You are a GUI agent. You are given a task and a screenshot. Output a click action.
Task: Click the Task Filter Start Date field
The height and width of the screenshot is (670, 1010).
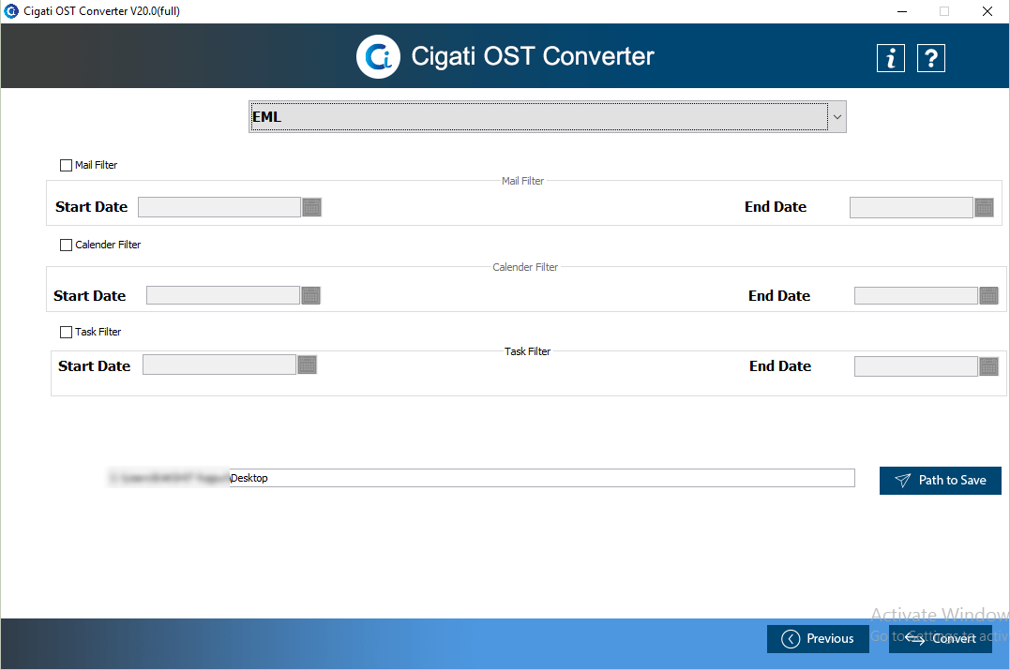219,365
